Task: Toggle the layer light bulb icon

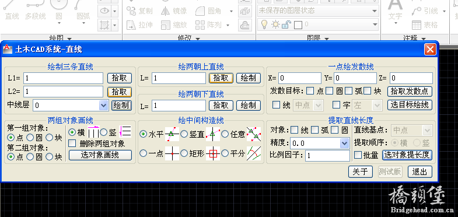Action: point(264,24)
